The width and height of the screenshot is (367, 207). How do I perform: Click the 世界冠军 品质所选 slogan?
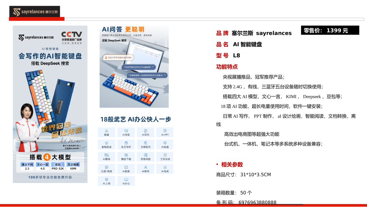click(61, 129)
